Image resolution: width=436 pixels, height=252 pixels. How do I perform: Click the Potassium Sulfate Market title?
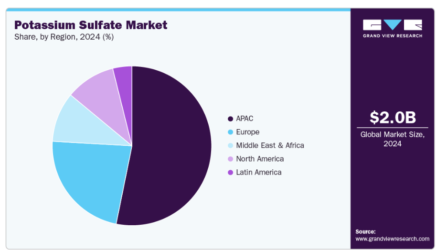[91, 25]
